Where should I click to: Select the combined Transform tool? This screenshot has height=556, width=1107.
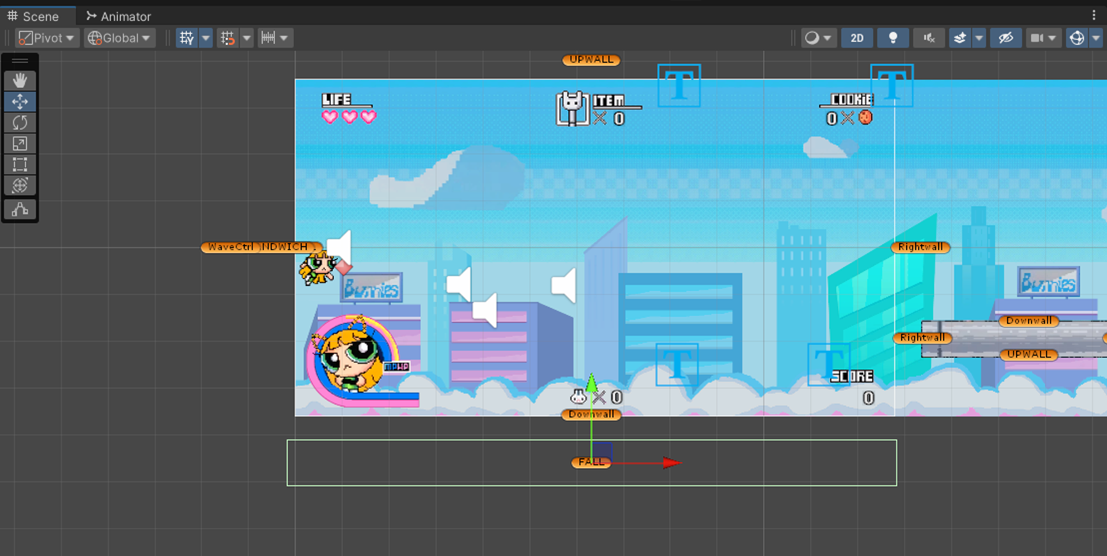click(20, 186)
